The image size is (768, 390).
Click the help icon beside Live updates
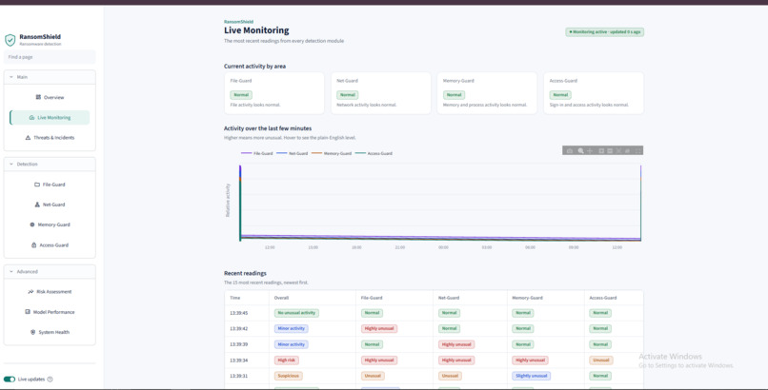50,380
